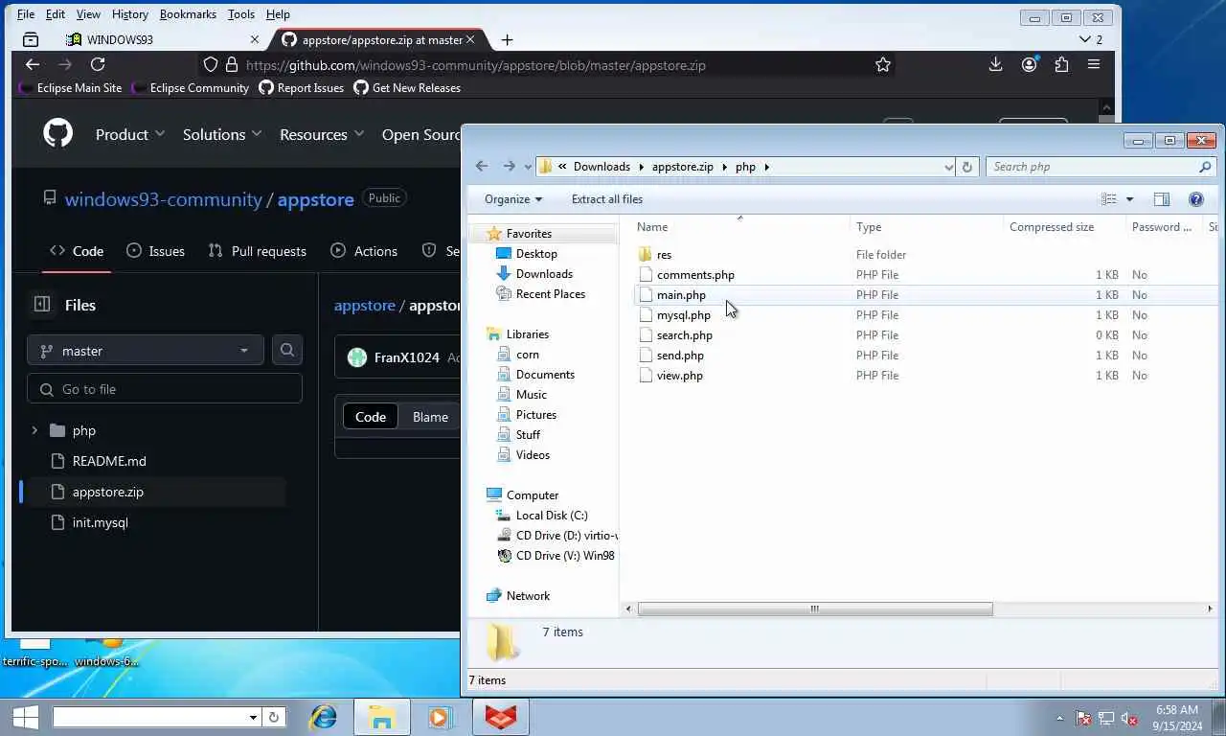Screen dimensions: 1226x736
Task: Click the volume icon in system tray
Action: pyautogui.click(x=1129, y=718)
